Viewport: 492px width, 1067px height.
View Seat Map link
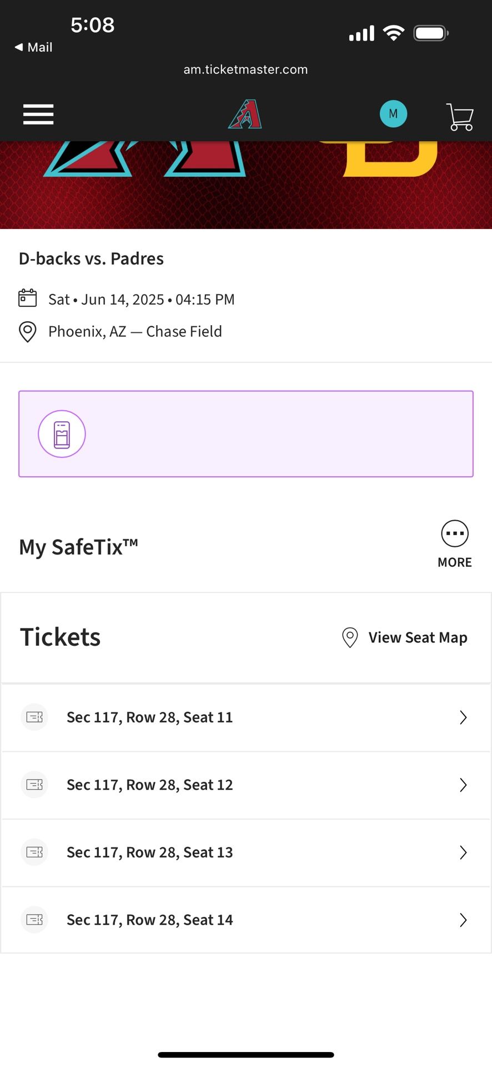pos(405,637)
